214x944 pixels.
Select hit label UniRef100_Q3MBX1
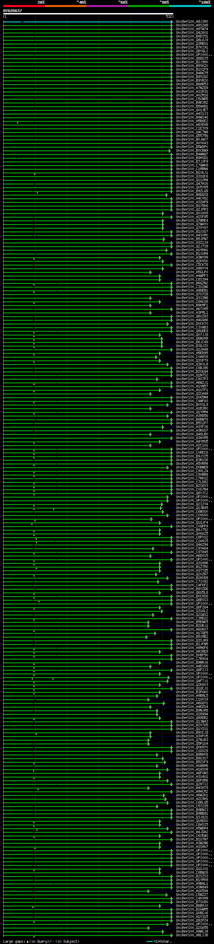tap(192, 44)
